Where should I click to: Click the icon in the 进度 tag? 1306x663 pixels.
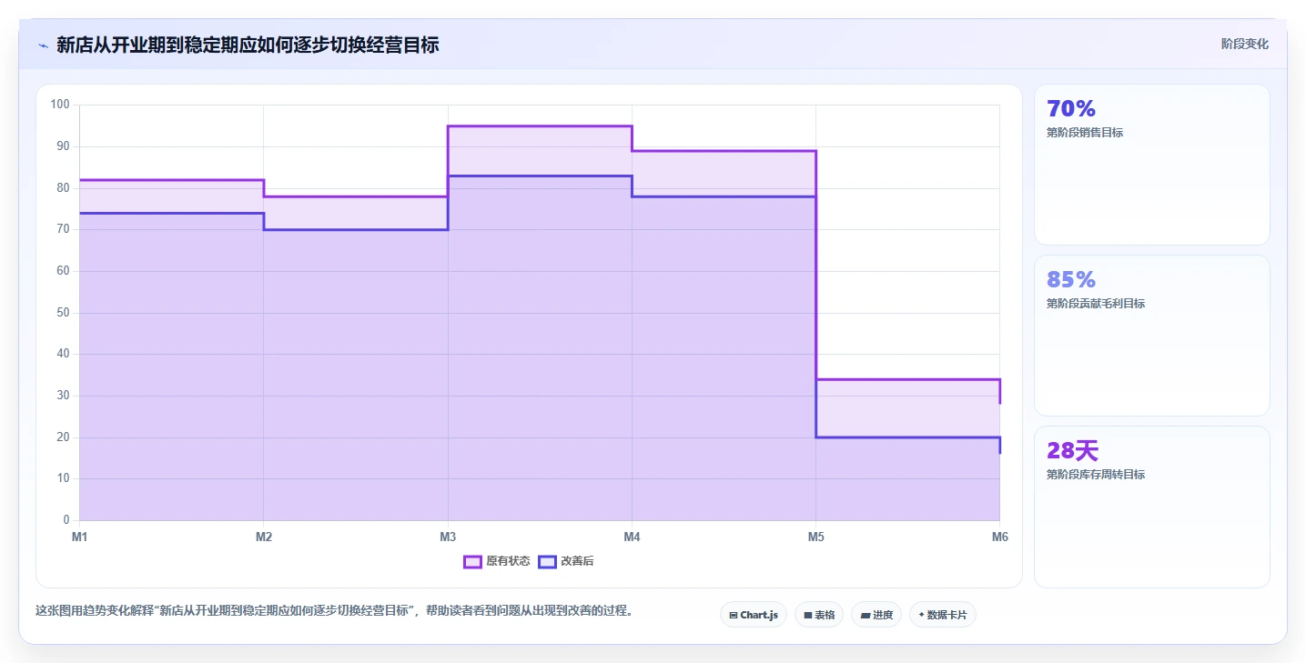click(865, 616)
